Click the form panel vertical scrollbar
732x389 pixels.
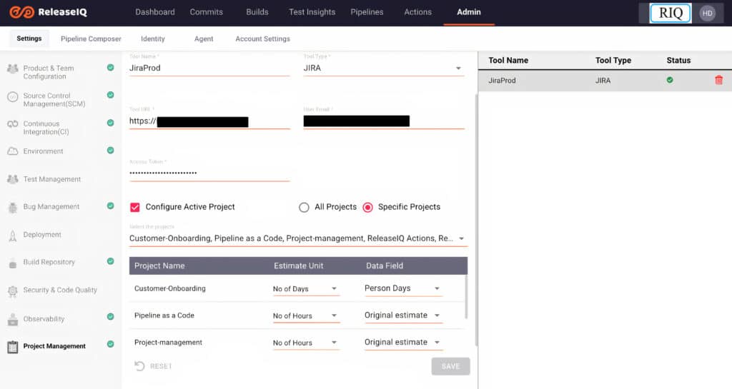click(x=475, y=220)
